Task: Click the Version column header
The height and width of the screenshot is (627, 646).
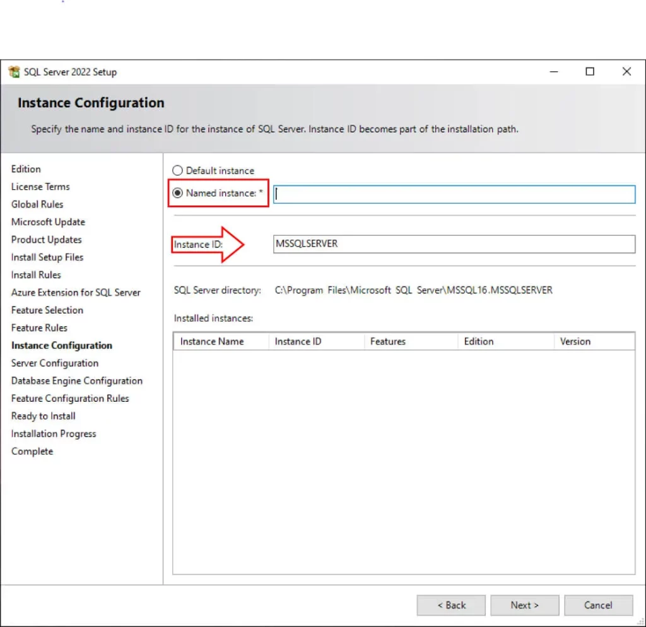Action: pyautogui.click(x=575, y=341)
